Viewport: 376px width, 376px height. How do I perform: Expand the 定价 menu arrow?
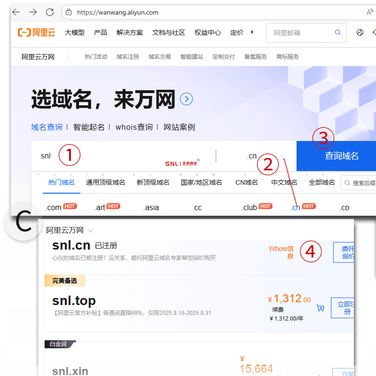252,33
